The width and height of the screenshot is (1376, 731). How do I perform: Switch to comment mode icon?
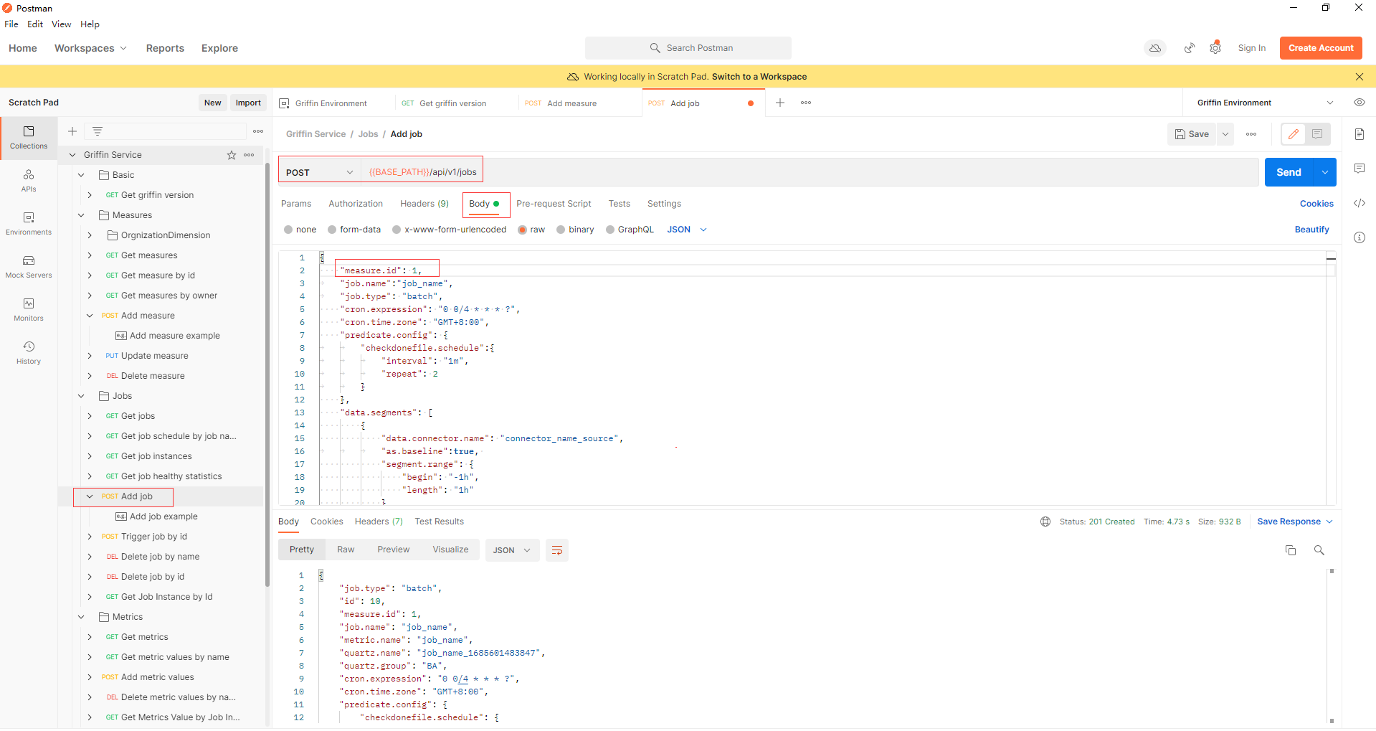coord(1317,134)
